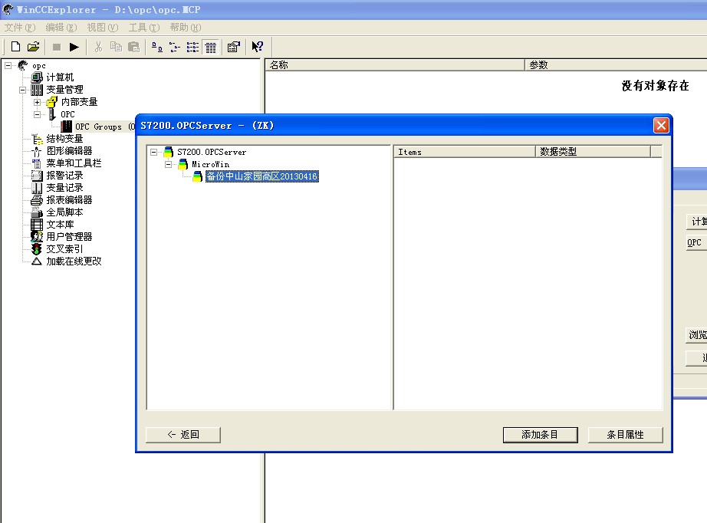
Task: Switch to details list view icon
Action: (x=211, y=47)
